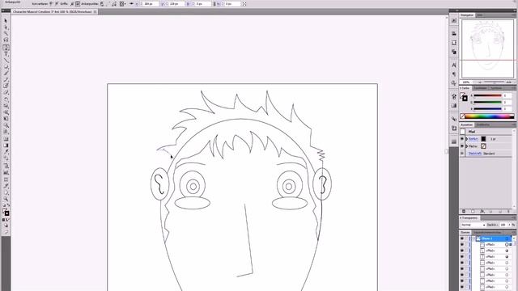Switch to the Aussehen appearance tab
Image resolution: width=518 pixels, height=291 pixels.
click(x=467, y=125)
